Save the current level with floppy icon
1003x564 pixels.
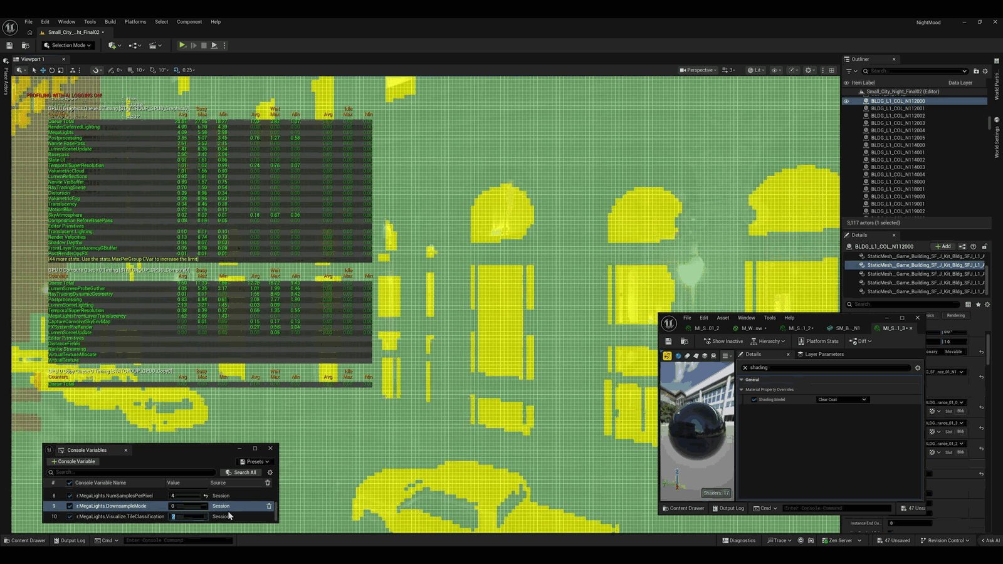pyautogui.click(x=9, y=45)
